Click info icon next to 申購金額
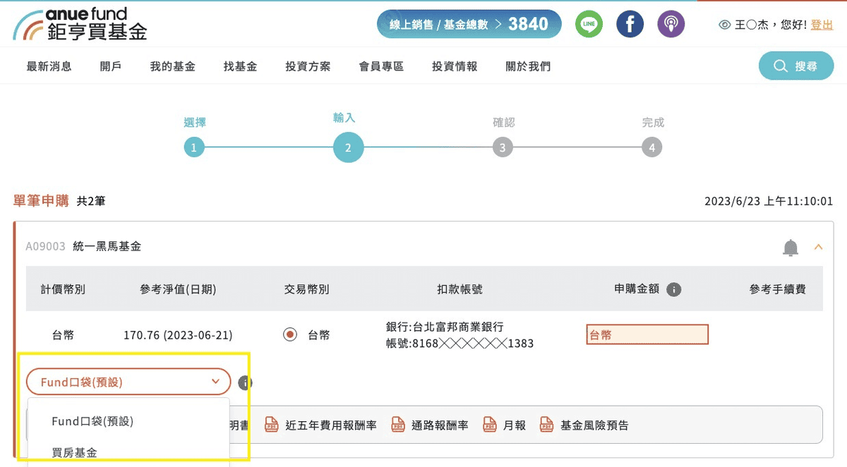The image size is (847, 467). 673,289
